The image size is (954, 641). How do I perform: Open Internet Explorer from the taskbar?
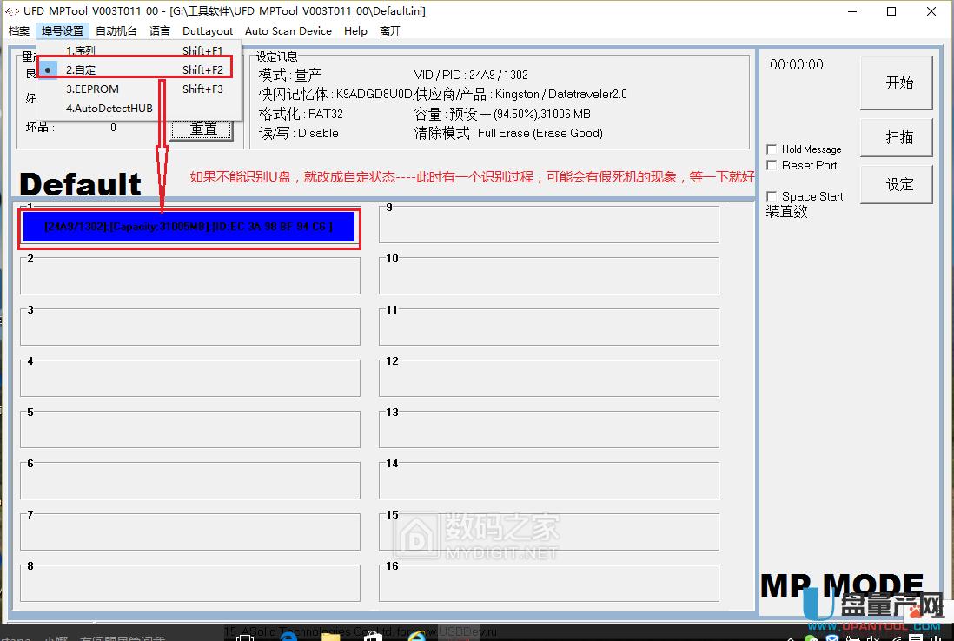[417, 634]
